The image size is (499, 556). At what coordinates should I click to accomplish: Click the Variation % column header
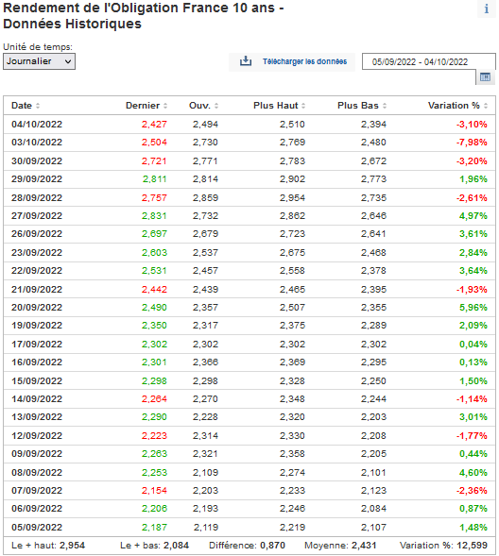click(x=454, y=106)
